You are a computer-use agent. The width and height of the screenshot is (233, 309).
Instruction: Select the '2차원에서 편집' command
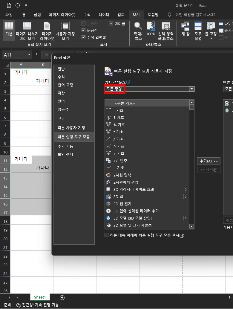pyautogui.click(x=147, y=182)
